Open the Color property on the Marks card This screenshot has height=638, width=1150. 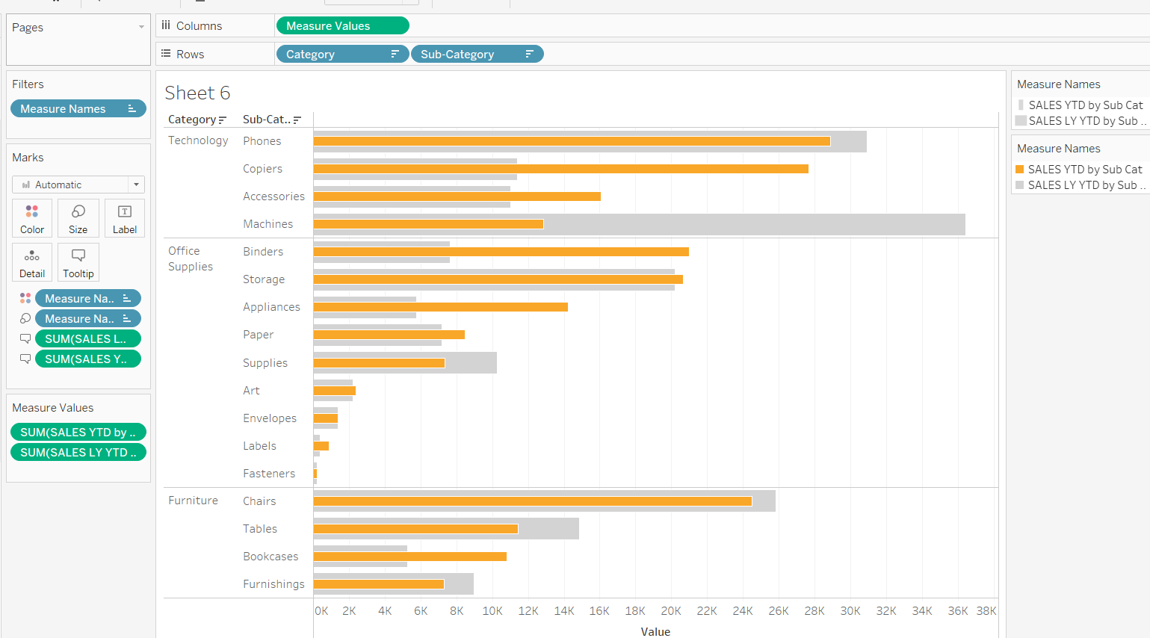(31, 218)
